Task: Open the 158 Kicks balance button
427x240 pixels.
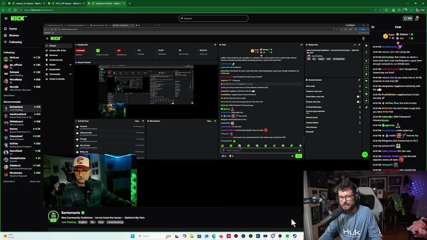Action: [x=408, y=18]
